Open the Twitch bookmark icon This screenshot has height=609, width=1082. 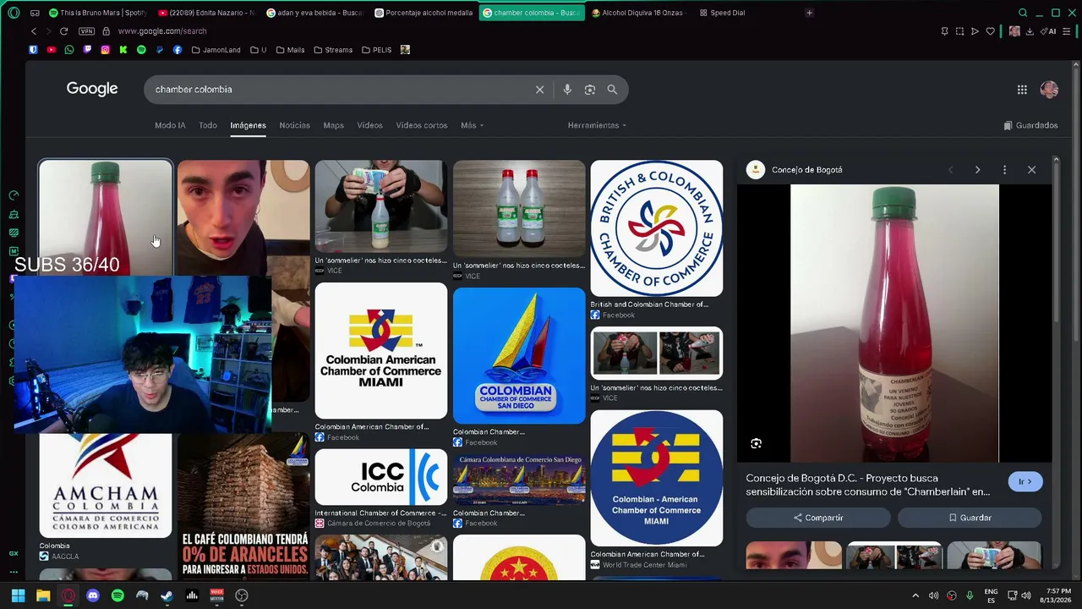pyautogui.click(x=87, y=50)
